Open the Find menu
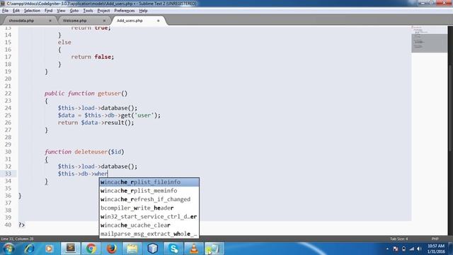Image resolution: width=453 pixels, height=255 pixels. click(x=49, y=11)
